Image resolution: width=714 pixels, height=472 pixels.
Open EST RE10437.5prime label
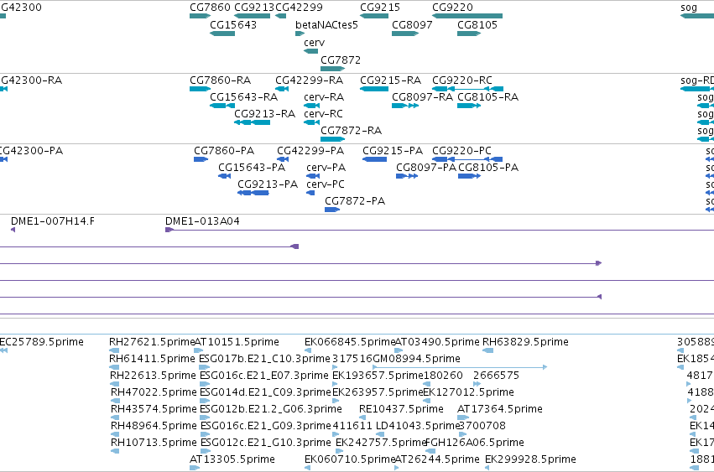[x=401, y=410]
